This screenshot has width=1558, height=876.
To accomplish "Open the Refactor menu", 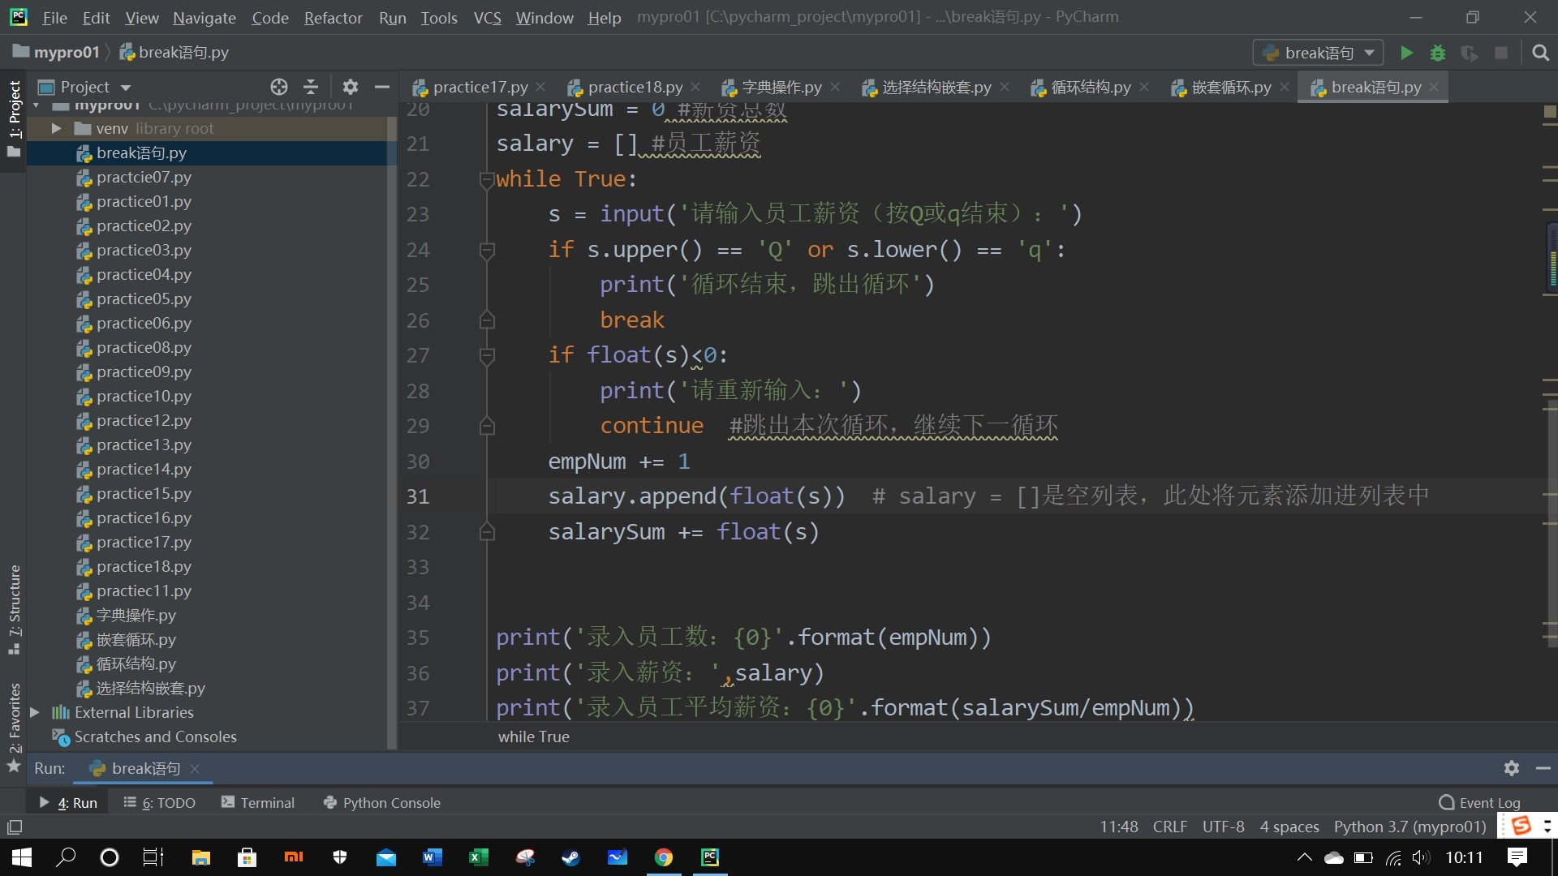I will [333, 17].
